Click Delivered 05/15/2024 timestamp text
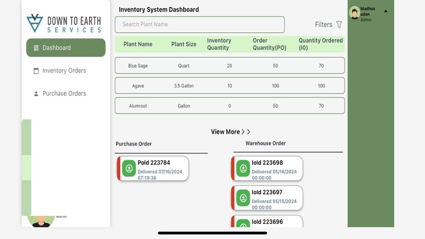 pos(274,204)
